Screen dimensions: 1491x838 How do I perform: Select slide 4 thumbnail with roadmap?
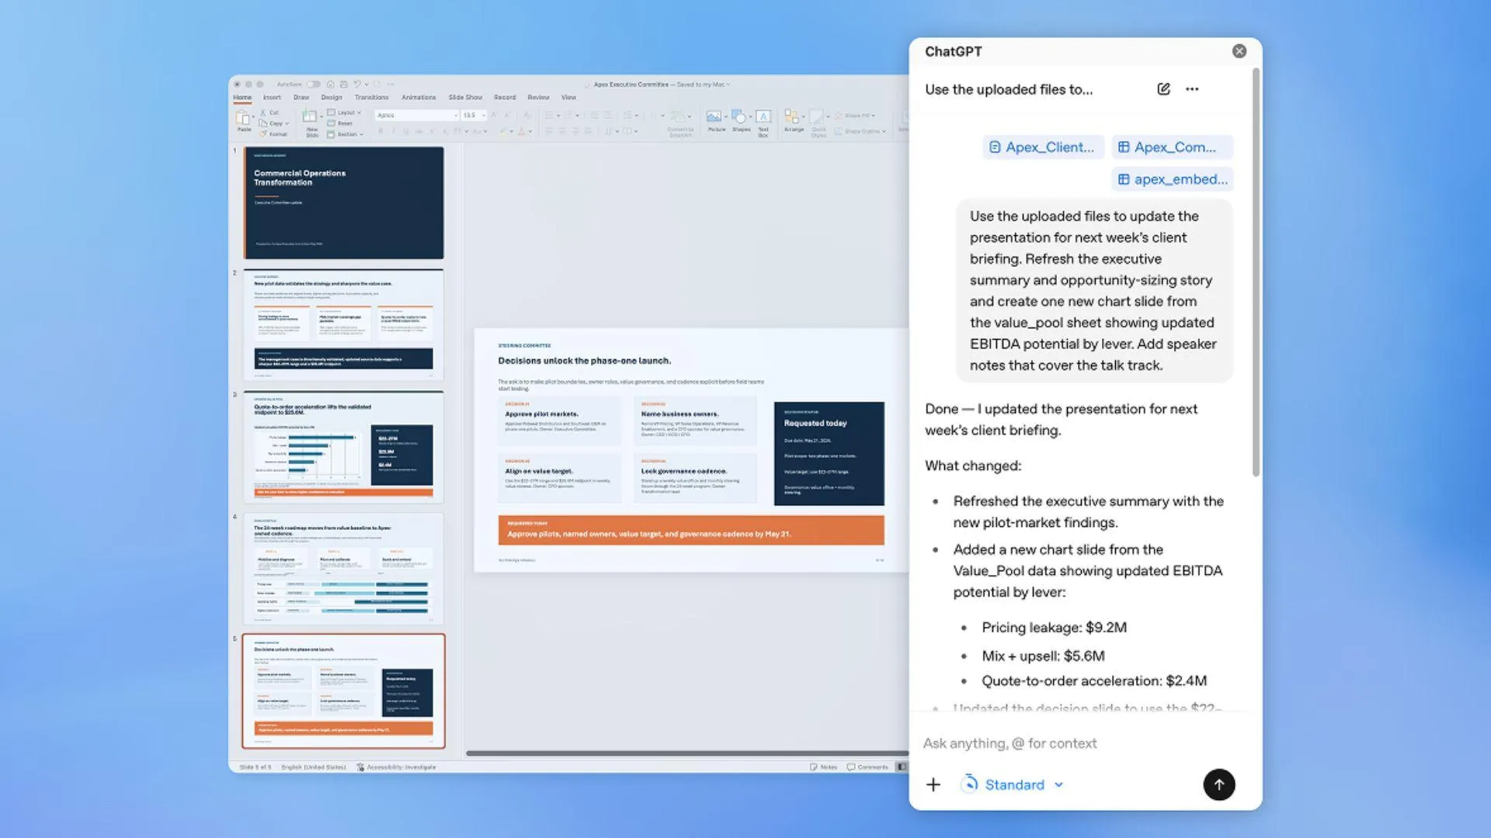pos(344,568)
